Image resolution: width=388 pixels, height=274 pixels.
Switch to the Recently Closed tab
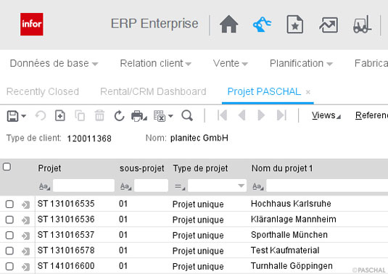coord(43,91)
